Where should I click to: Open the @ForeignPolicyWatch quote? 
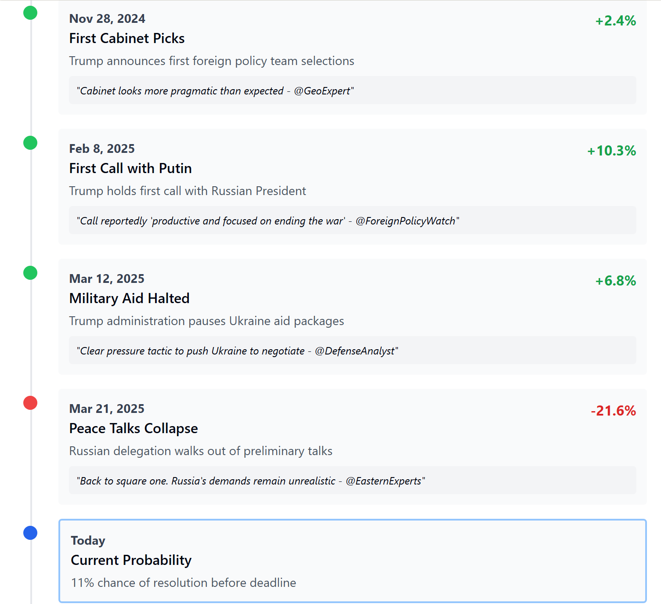[352, 221]
